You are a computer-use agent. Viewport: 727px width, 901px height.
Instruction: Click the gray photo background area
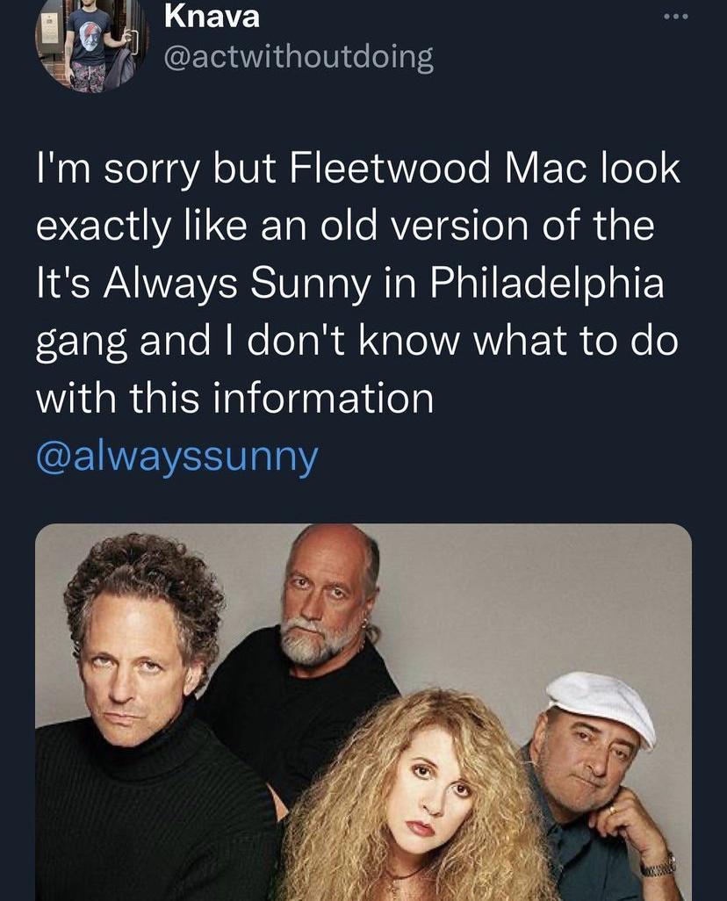pyautogui.click(x=509, y=597)
